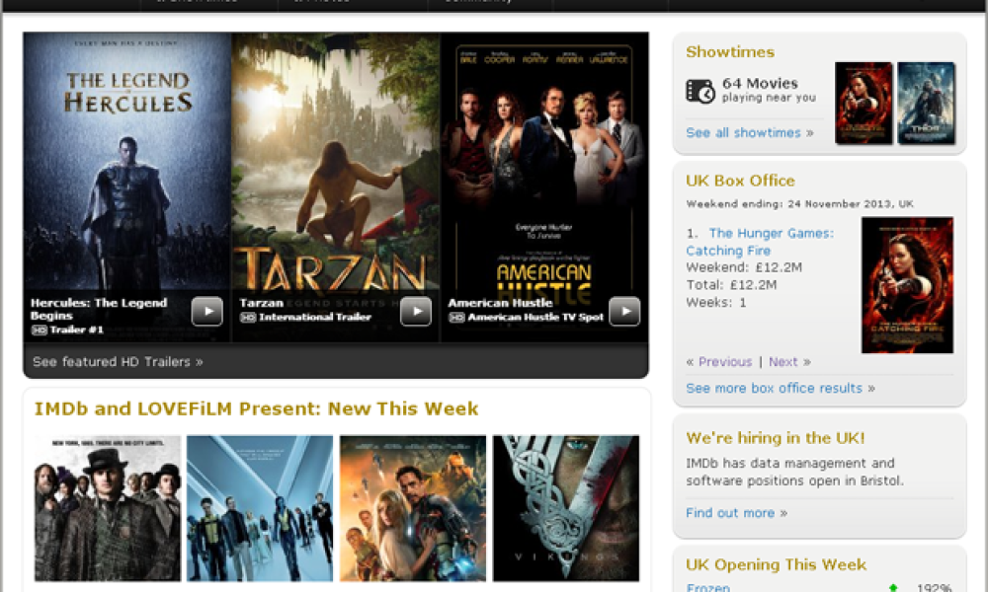Click the green up arrow beside Frozen
This screenshot has width=988, height=592.
[x=893, y=588]
